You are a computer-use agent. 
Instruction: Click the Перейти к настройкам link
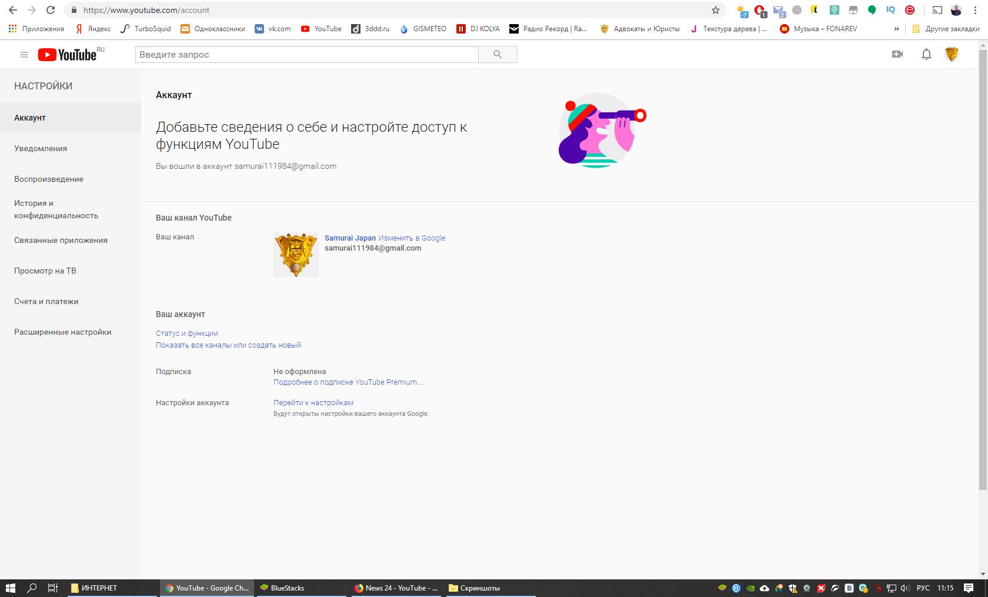point(313,402)
